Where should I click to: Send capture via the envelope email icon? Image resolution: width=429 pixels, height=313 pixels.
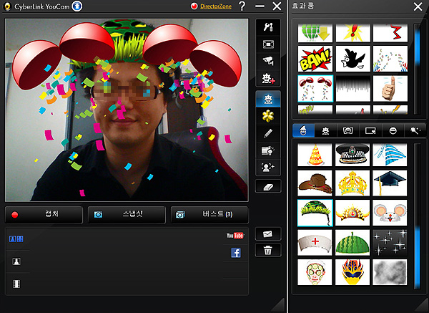click(x=267, y=234)
